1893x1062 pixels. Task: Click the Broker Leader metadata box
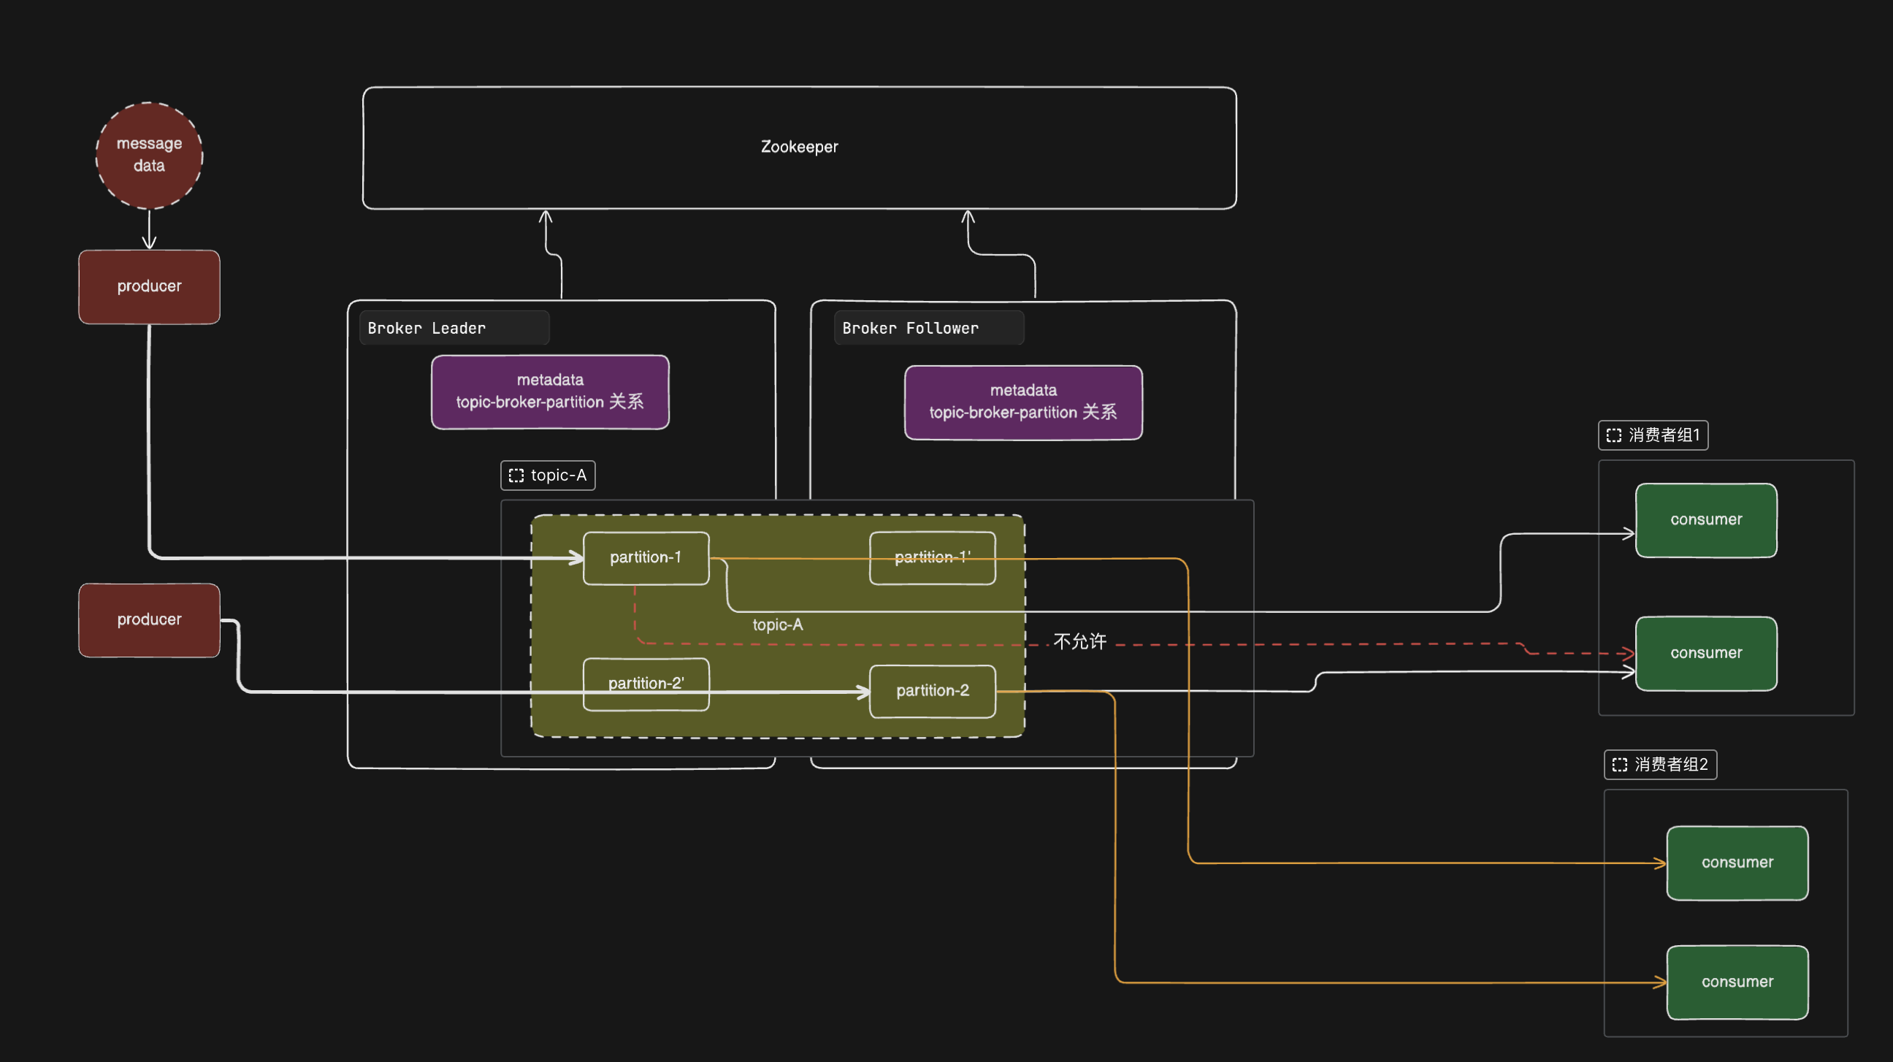(550, 391)
